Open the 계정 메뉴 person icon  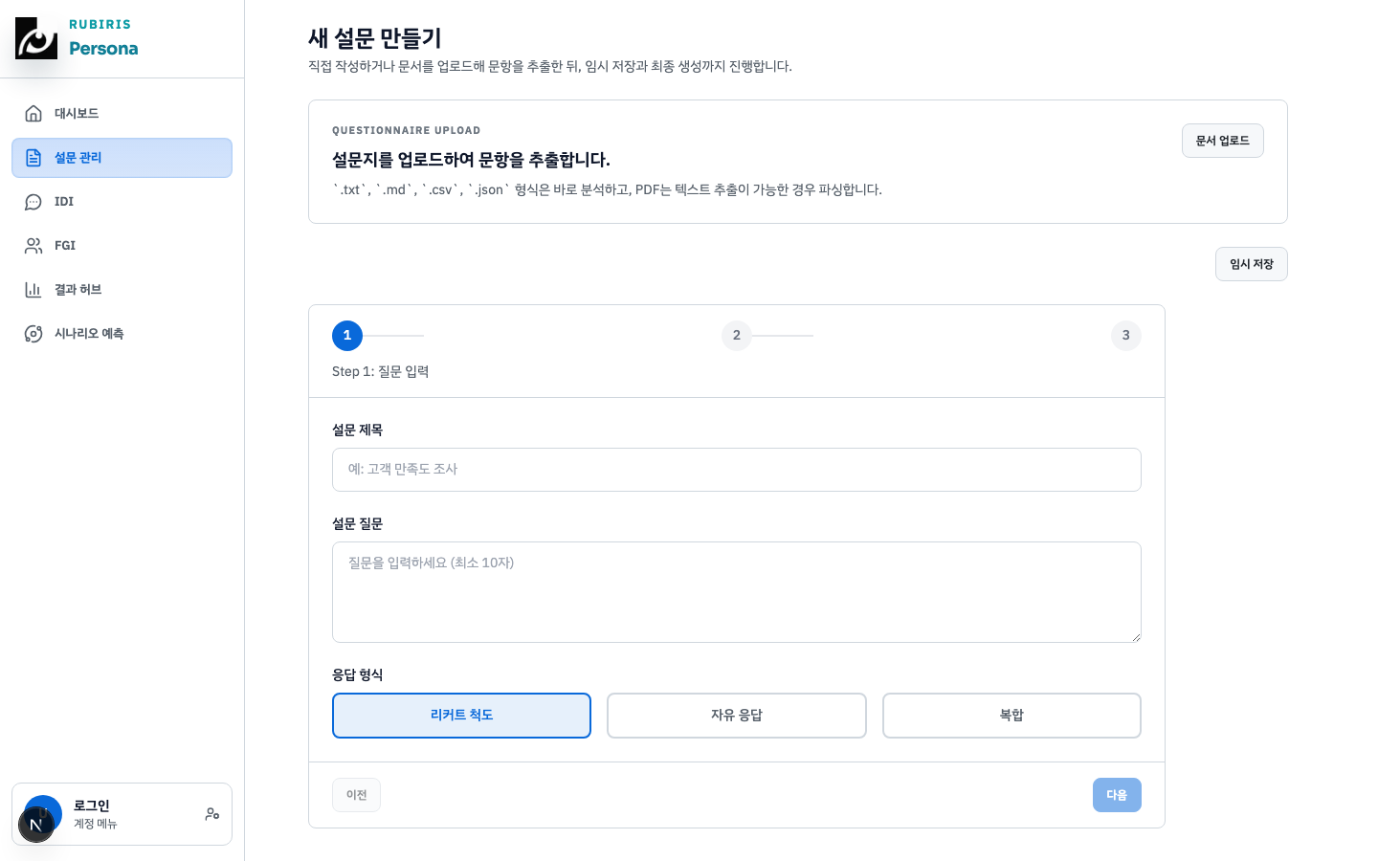click(x=211, y=813)
